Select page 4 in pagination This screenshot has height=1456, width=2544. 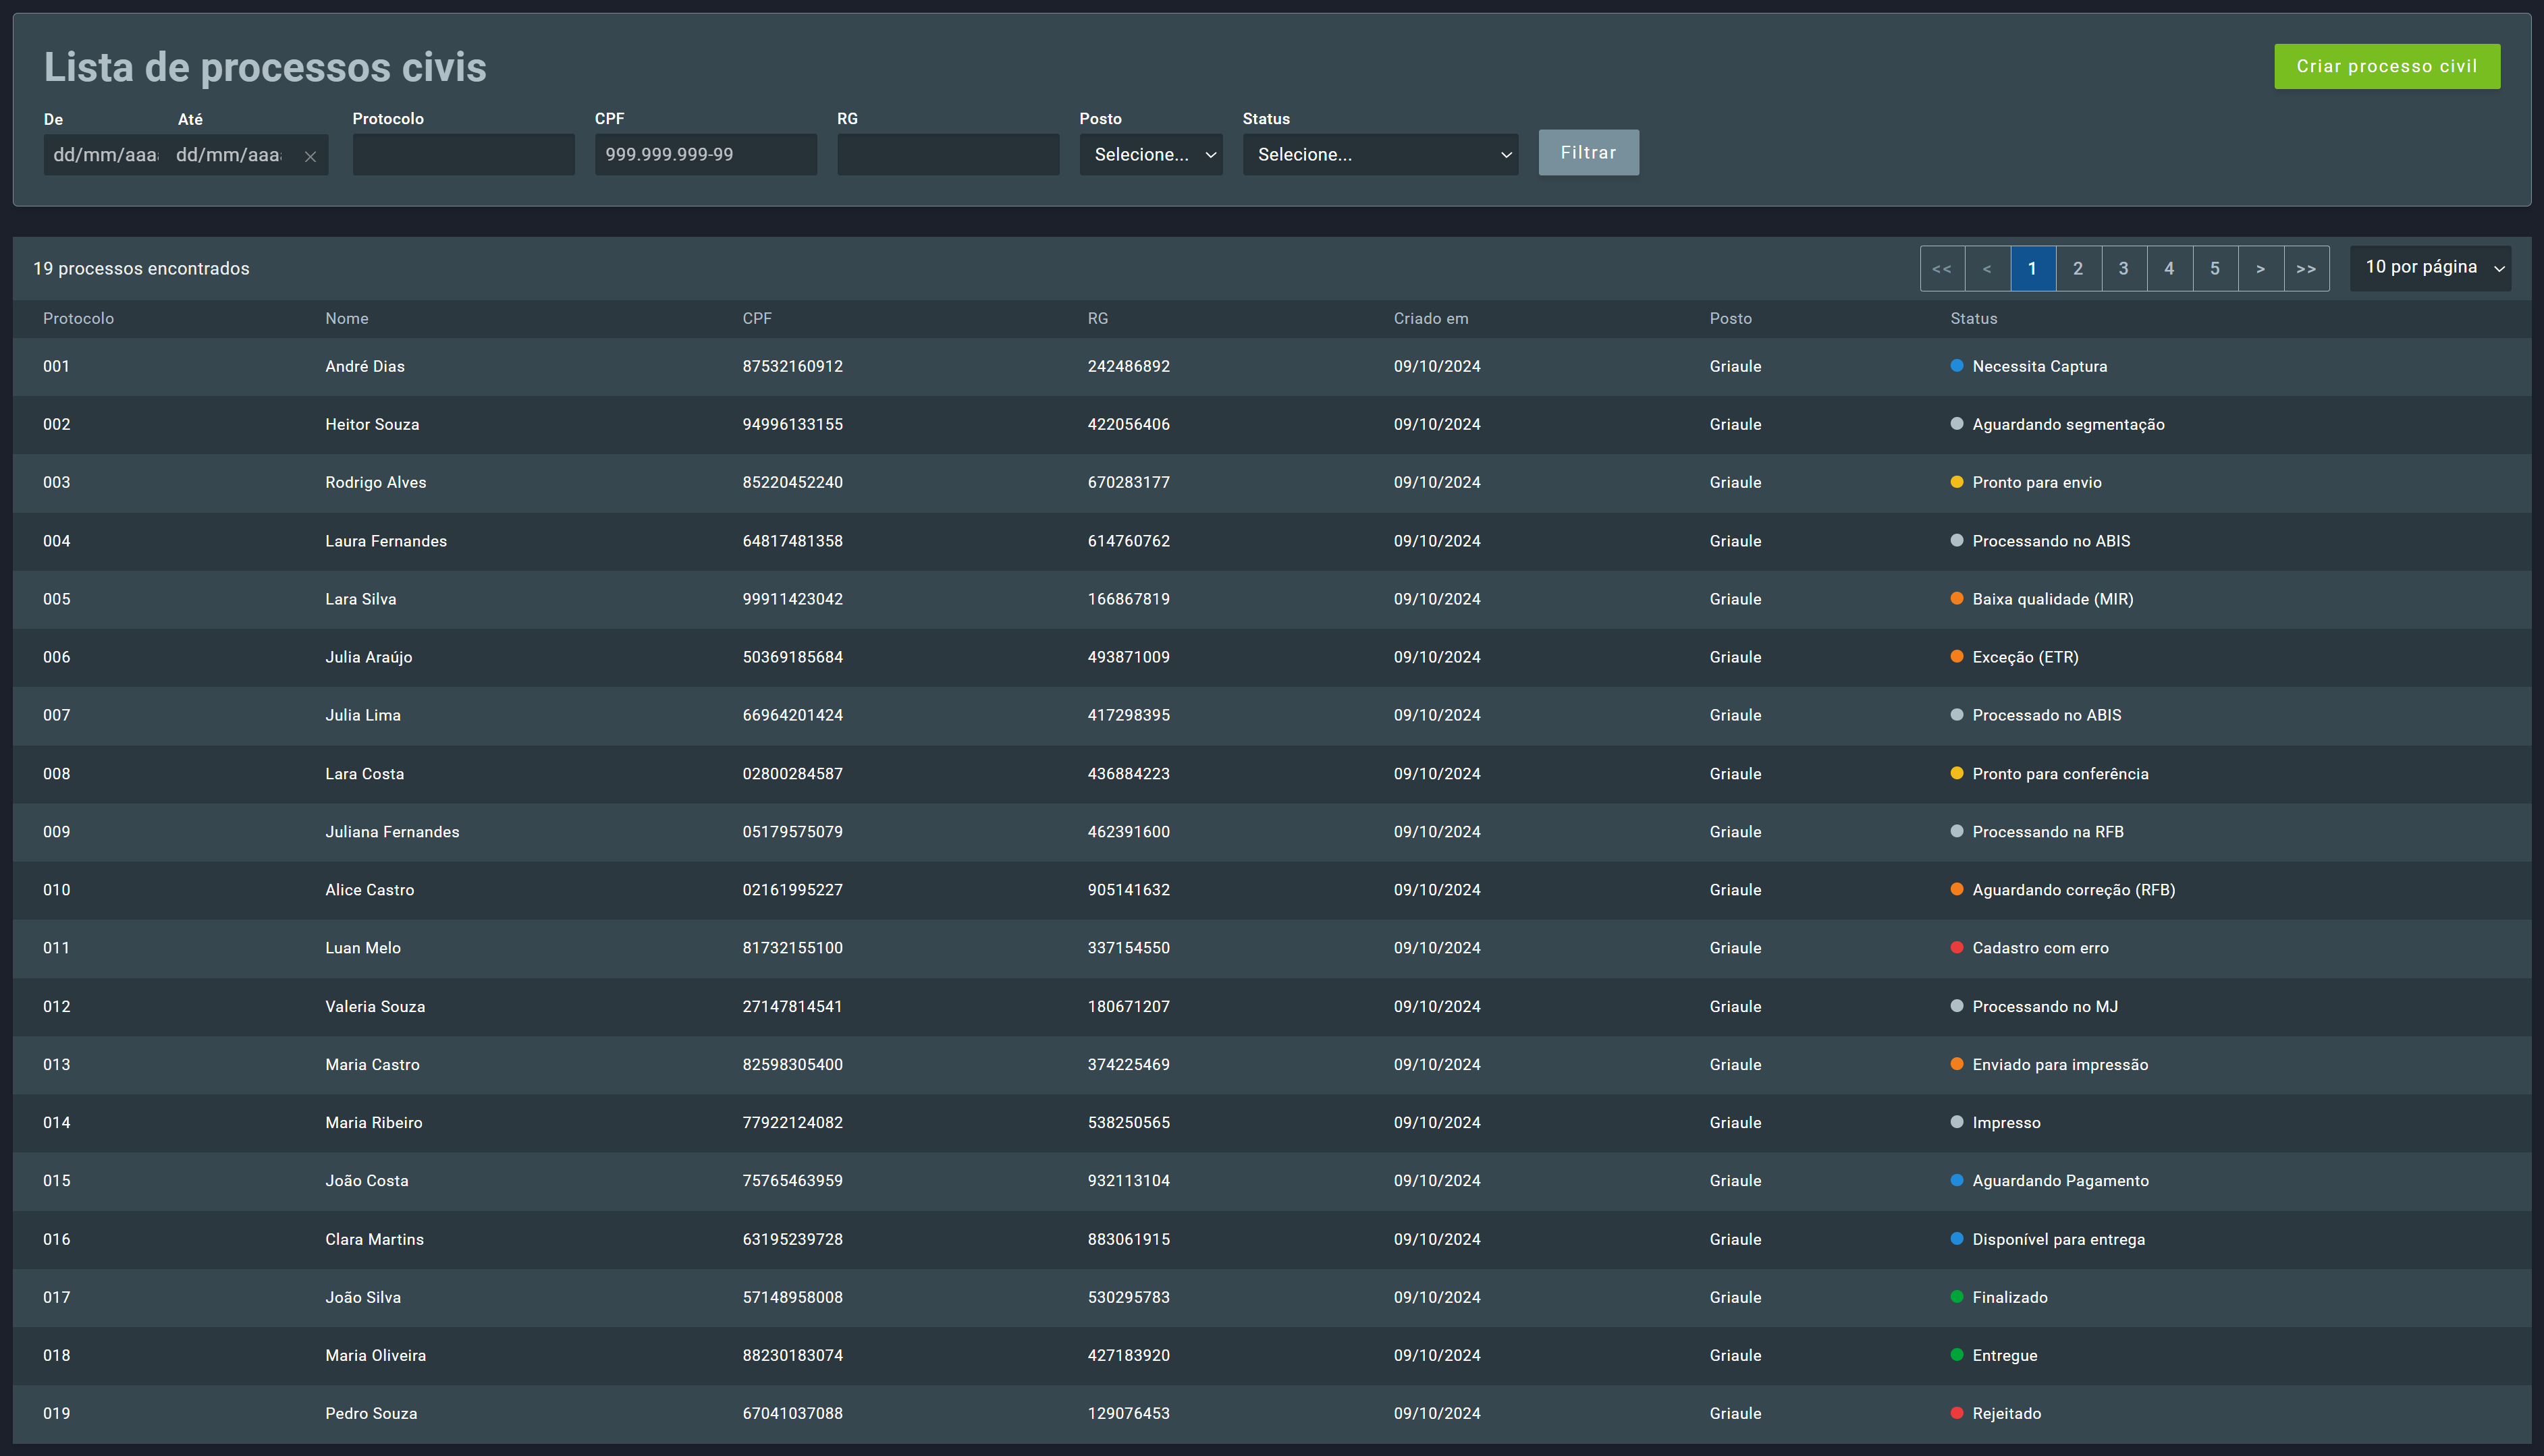click(x=2169, y=269)
